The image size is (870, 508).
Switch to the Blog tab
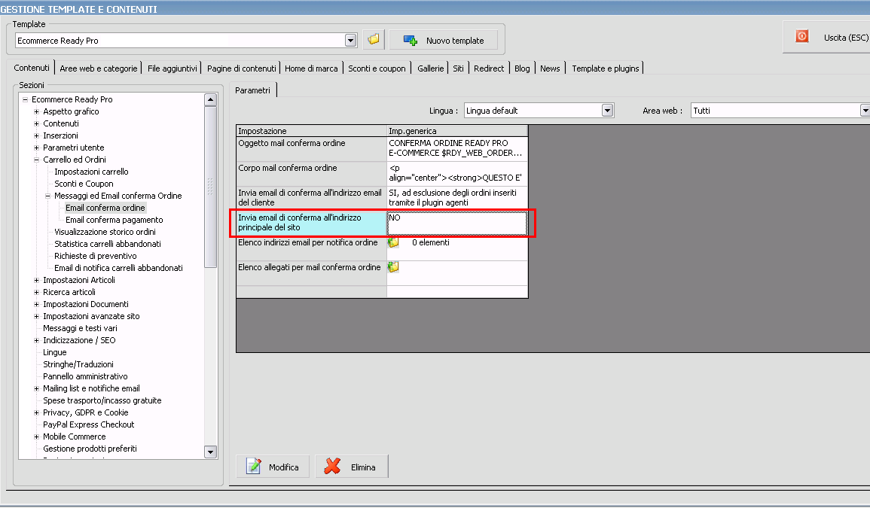tap(522, 68)
